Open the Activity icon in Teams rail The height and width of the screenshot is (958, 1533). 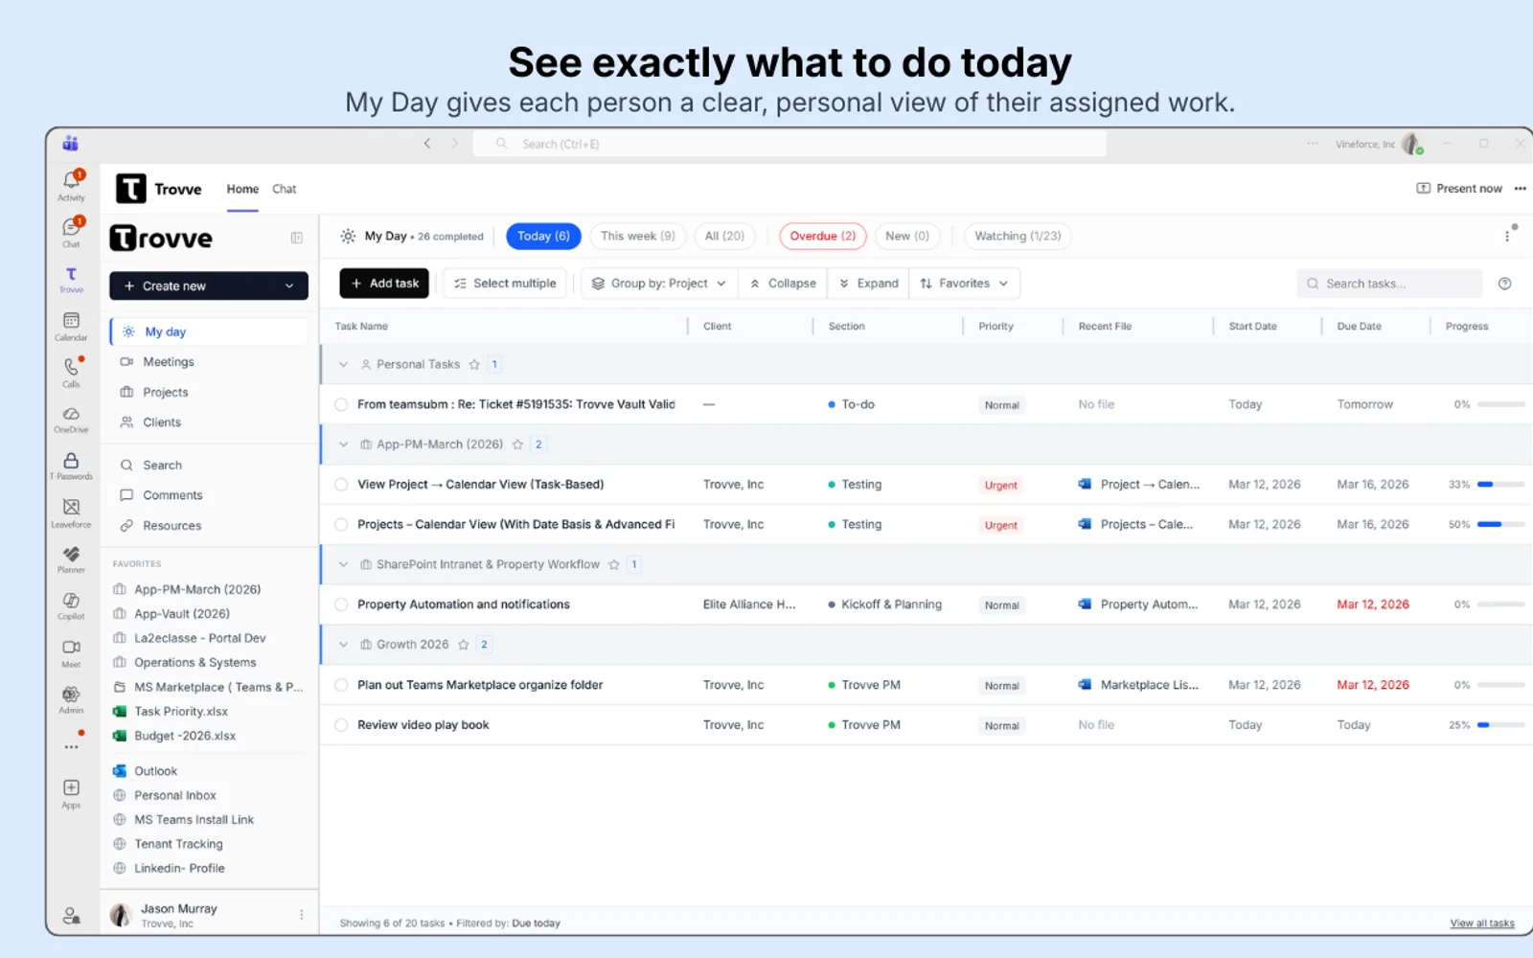(x=72, y=185)
